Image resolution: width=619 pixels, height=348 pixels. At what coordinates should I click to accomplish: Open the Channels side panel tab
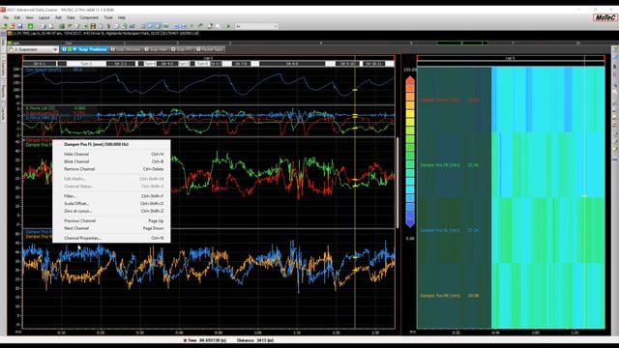click(3, 68)
